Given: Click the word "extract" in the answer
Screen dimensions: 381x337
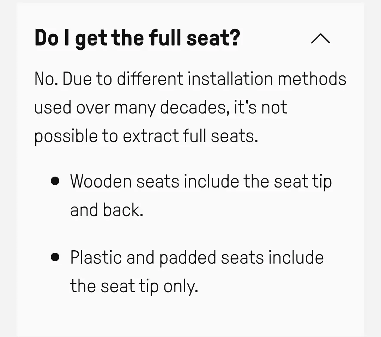Looking at the screenshot, I should (x=151, y=136).
